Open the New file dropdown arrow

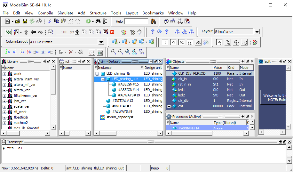pos(12,21)
